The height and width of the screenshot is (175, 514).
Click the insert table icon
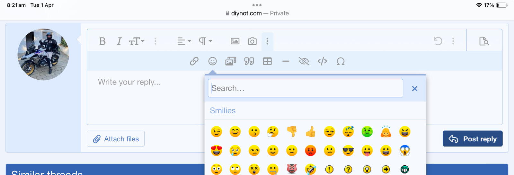pos(267,61)
